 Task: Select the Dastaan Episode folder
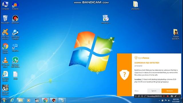(176, 34)
